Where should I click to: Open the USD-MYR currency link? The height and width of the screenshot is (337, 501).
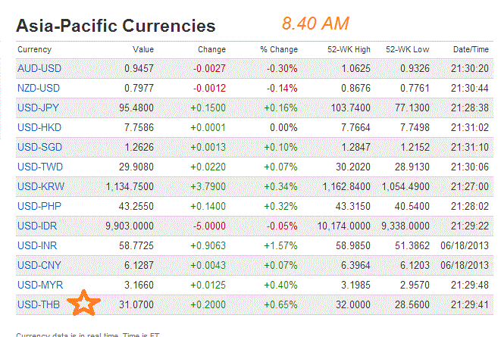(x=38, y=285)
